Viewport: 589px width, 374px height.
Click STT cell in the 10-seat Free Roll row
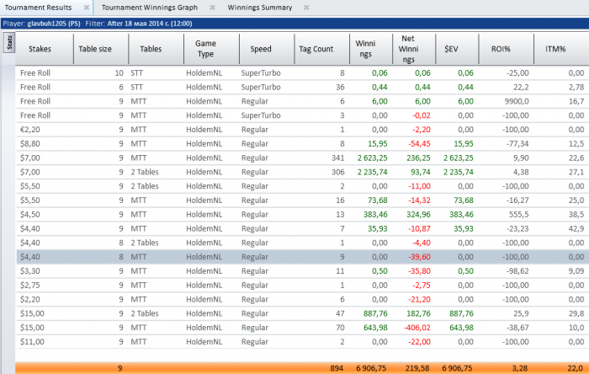click(136, 73)
